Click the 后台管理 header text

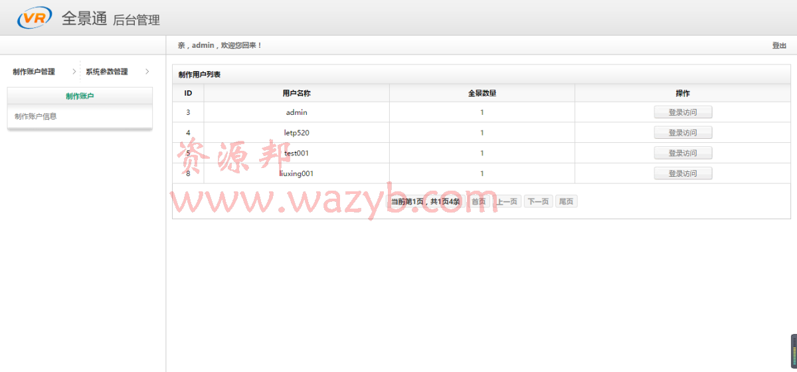pos(136,20)
